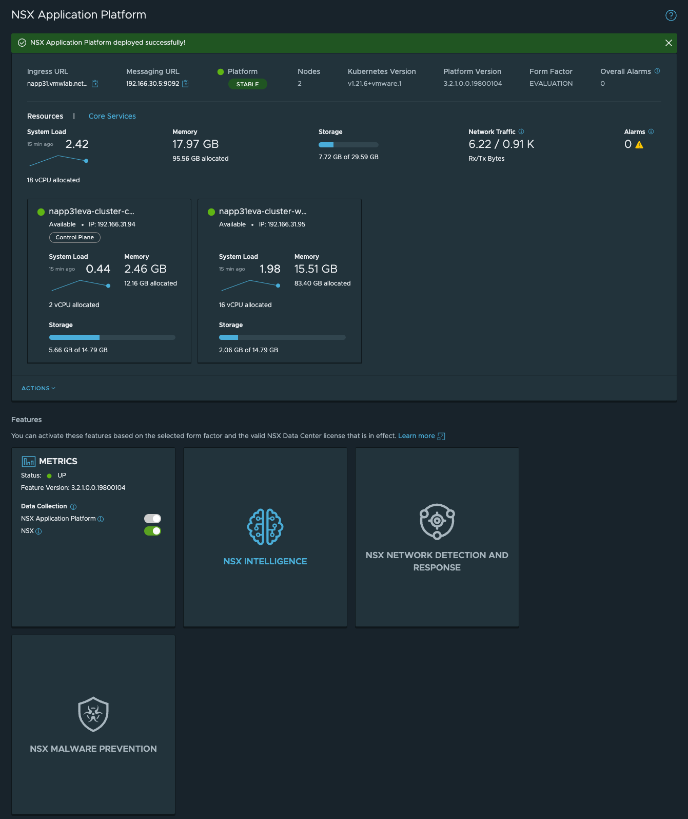Open the help icon at top right
The height and width of the screenshot is (819, 688).
pyautogui.click(x=671, y=15)
